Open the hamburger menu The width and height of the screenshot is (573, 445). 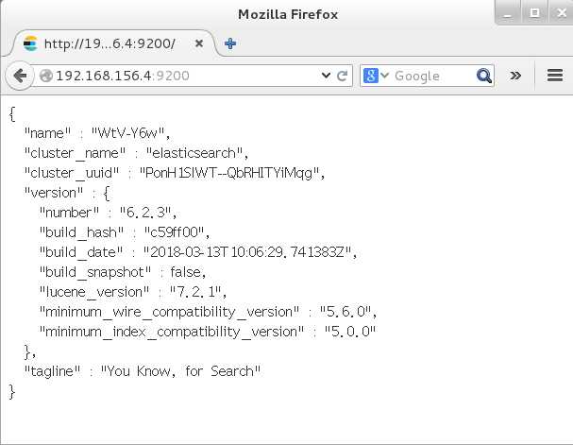coord(555,76)
